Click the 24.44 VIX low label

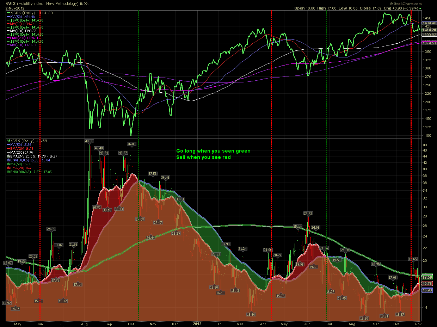(150, 237)
